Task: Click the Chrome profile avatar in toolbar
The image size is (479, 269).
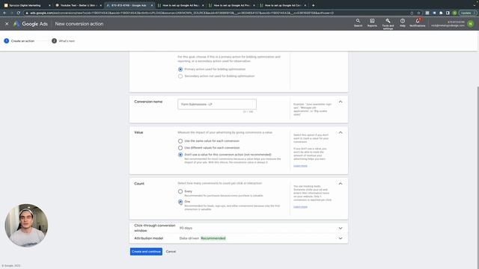Action: tap(454, 13)
